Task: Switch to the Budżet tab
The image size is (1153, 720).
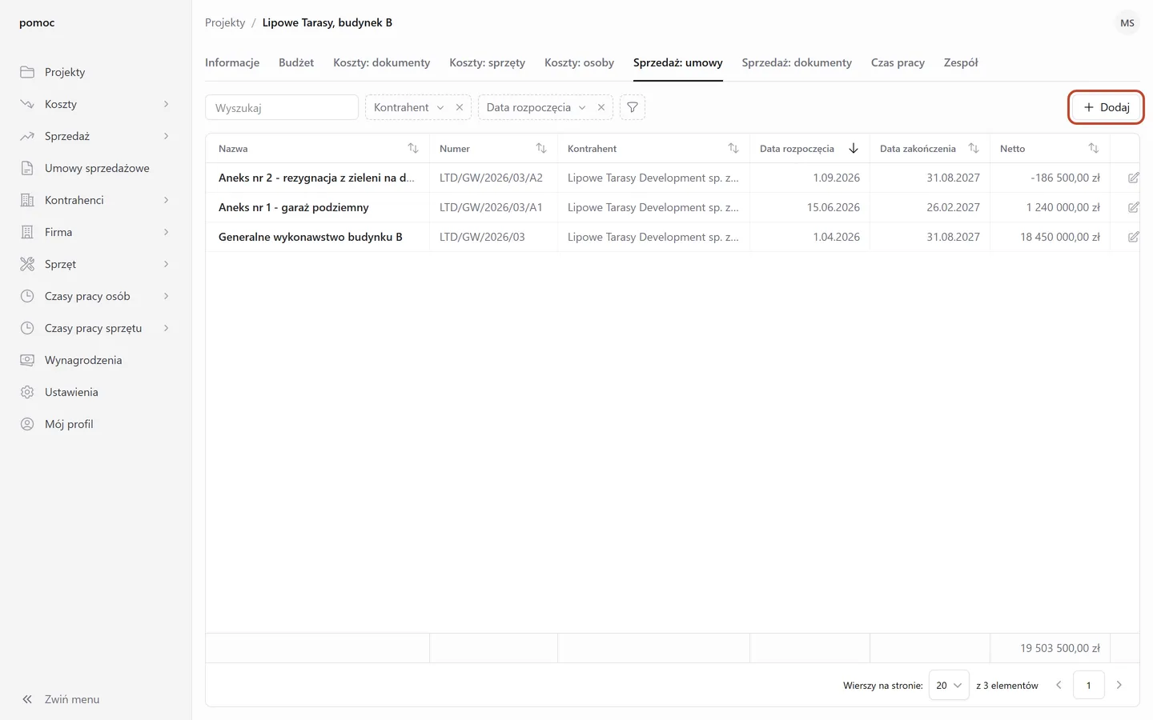Action: point(296,62)
